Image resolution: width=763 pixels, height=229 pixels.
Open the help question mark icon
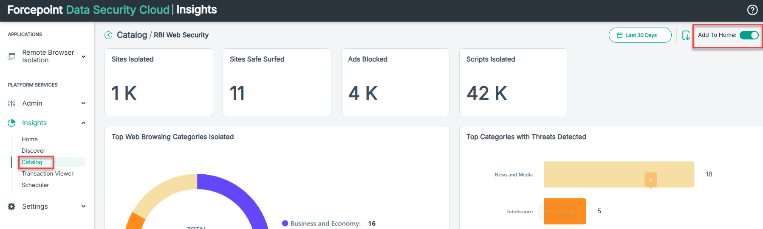point(752,10)
